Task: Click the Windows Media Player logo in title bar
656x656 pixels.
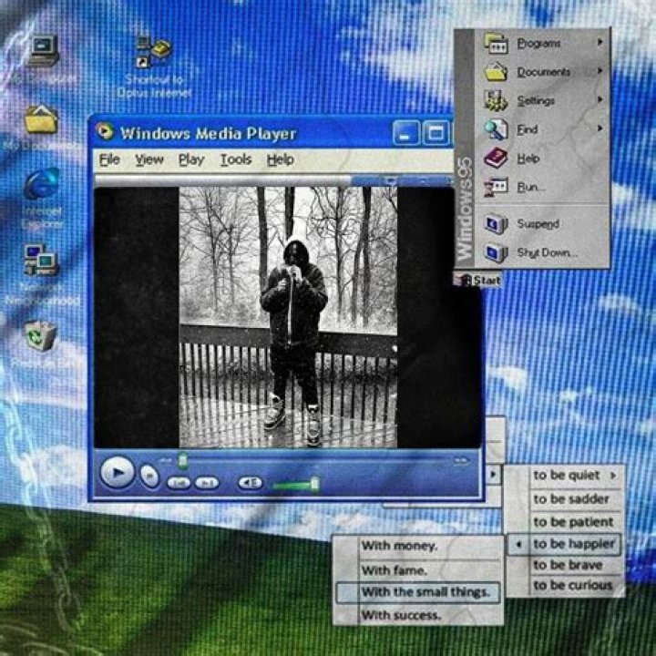Action: click(x=105, y=132)
